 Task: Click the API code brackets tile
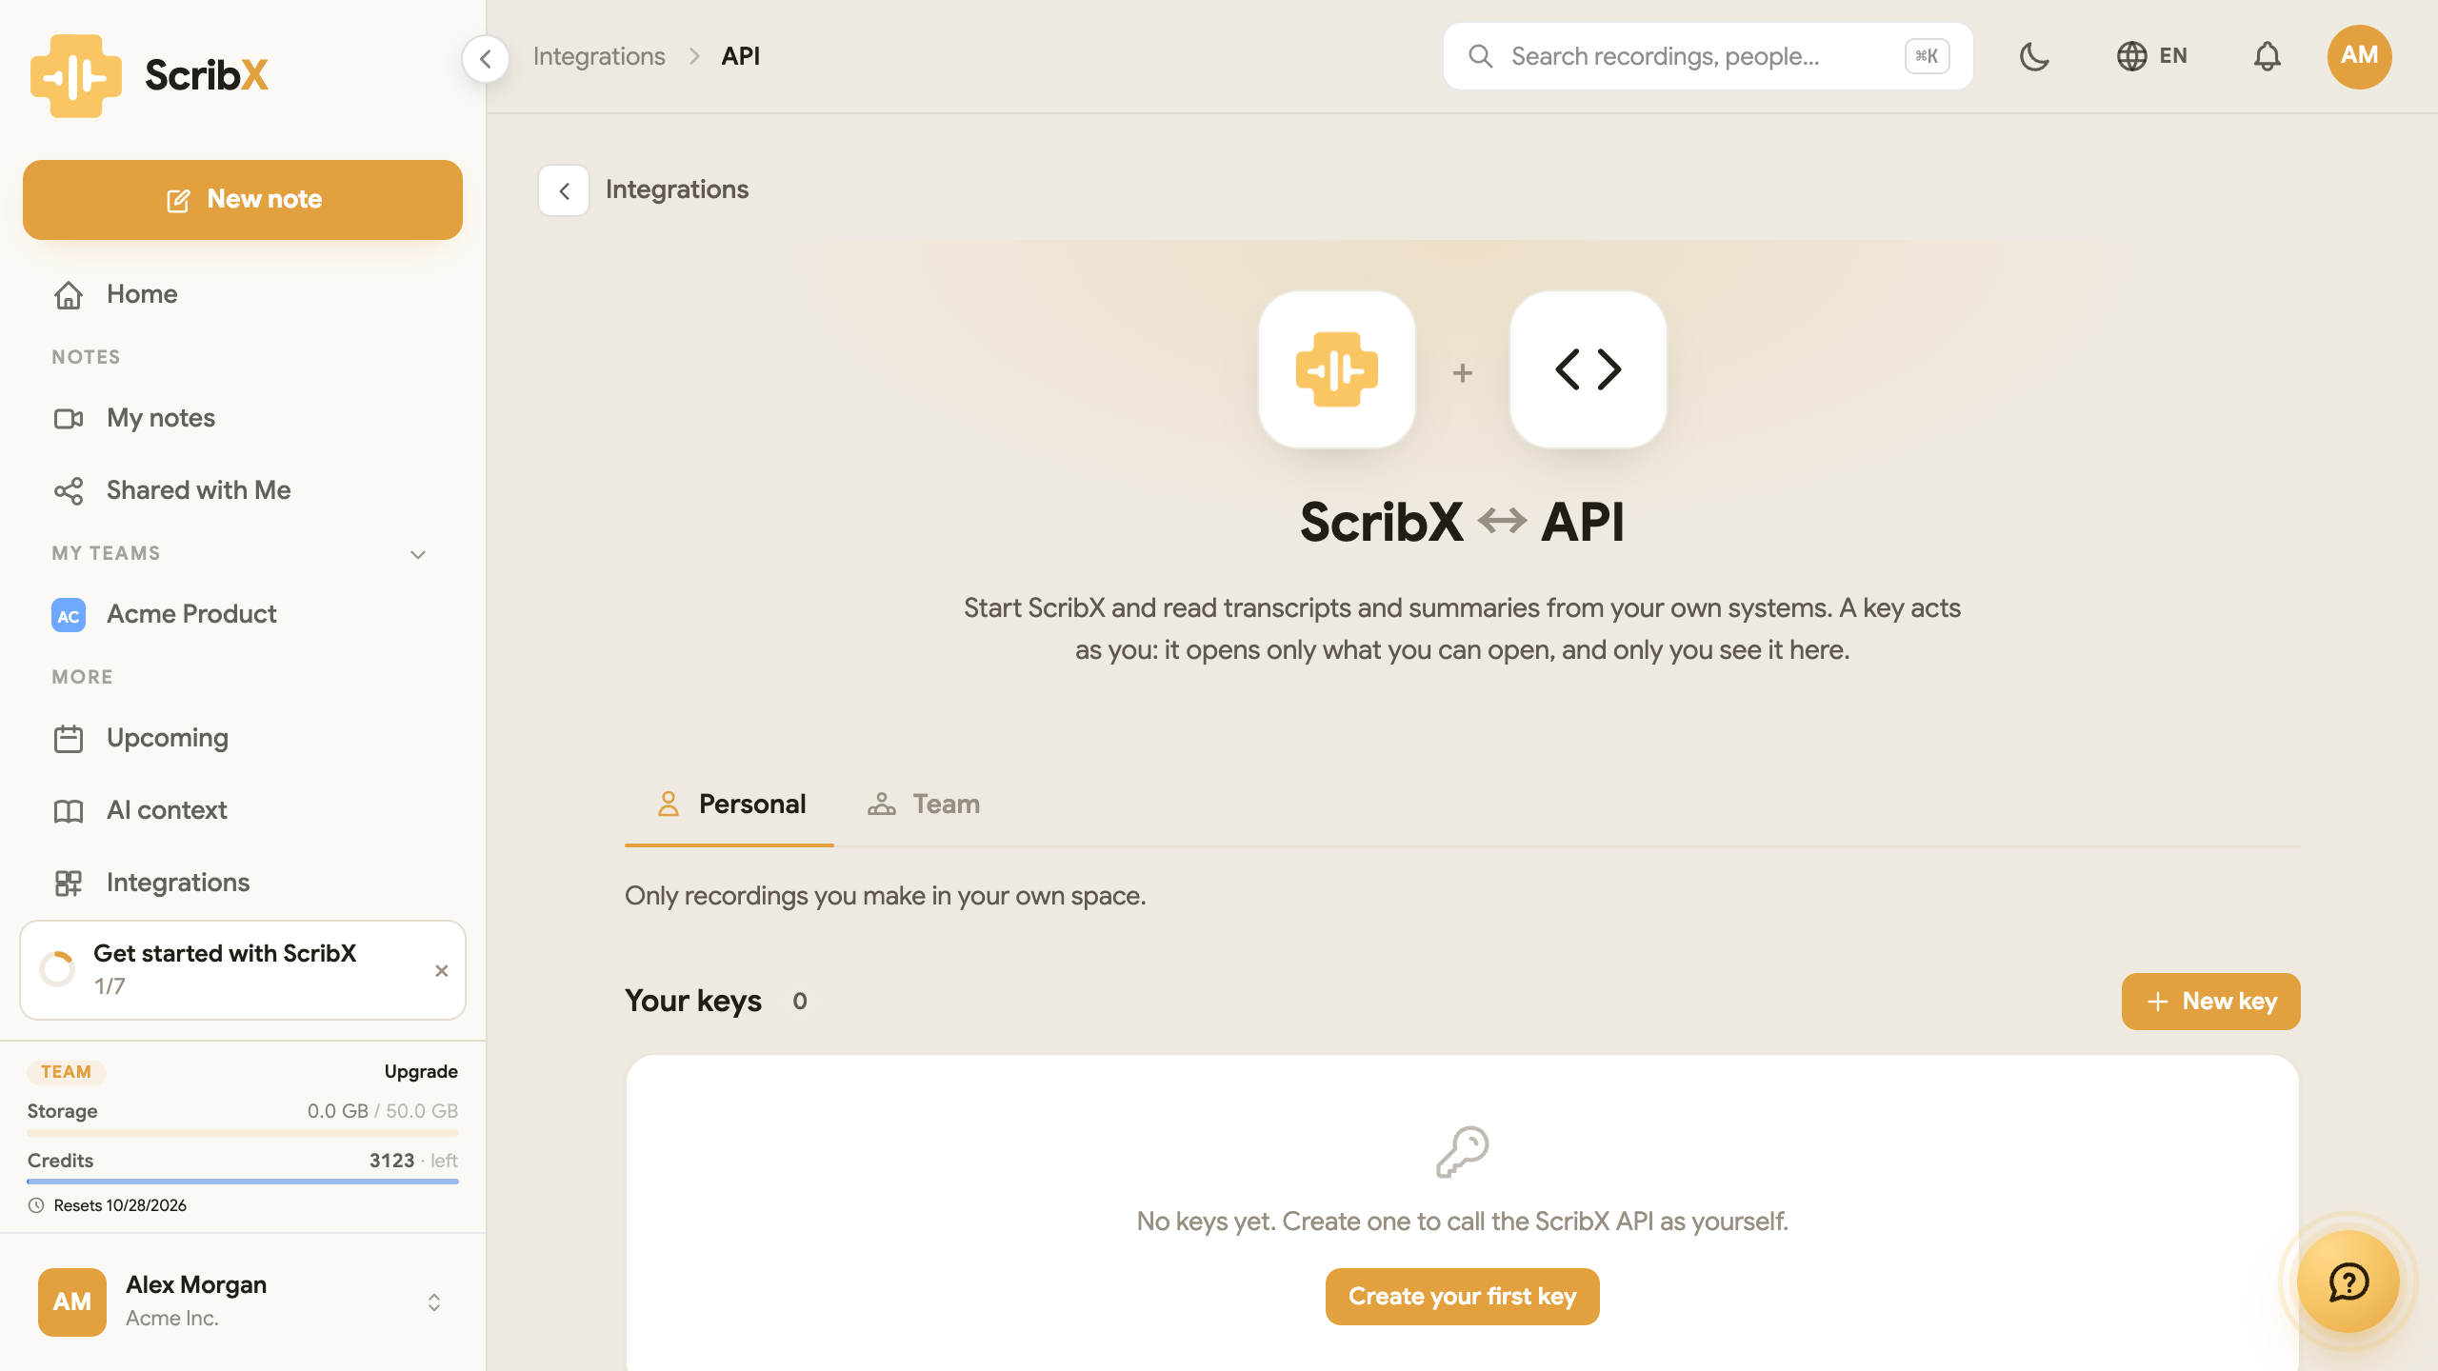pyautogui.click(x=1588, y=368)
